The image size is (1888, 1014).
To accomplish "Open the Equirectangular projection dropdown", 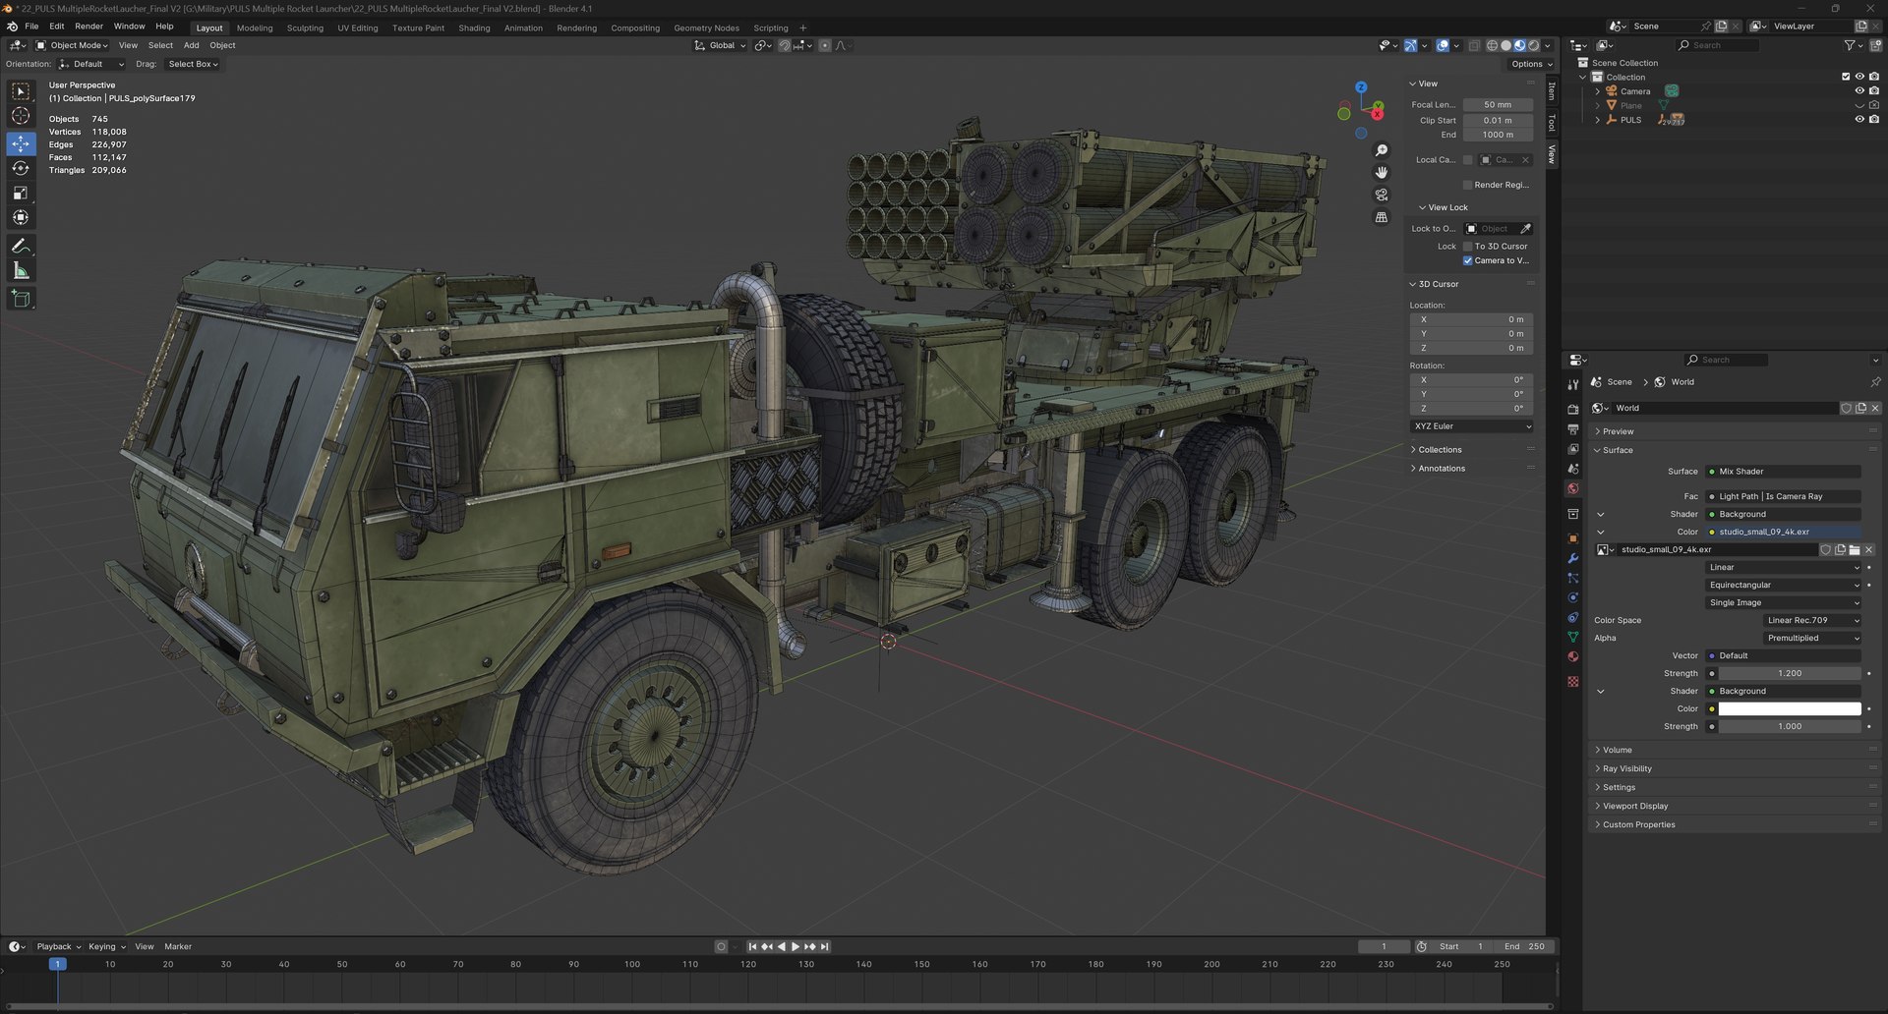I will pyautogui.click(x=1784, y=586).
